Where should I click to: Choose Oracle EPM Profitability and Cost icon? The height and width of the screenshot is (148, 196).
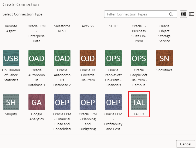pos(113,102)
